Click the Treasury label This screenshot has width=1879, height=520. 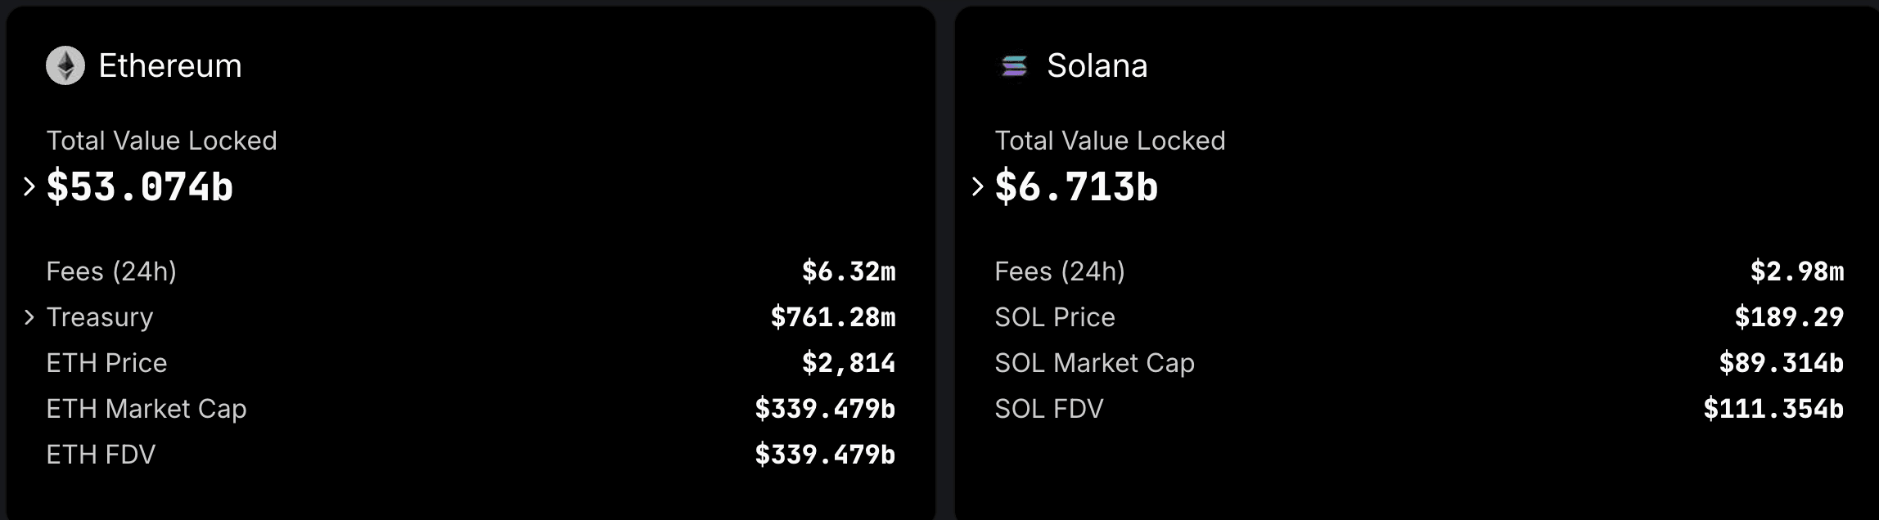coord(100,317)
